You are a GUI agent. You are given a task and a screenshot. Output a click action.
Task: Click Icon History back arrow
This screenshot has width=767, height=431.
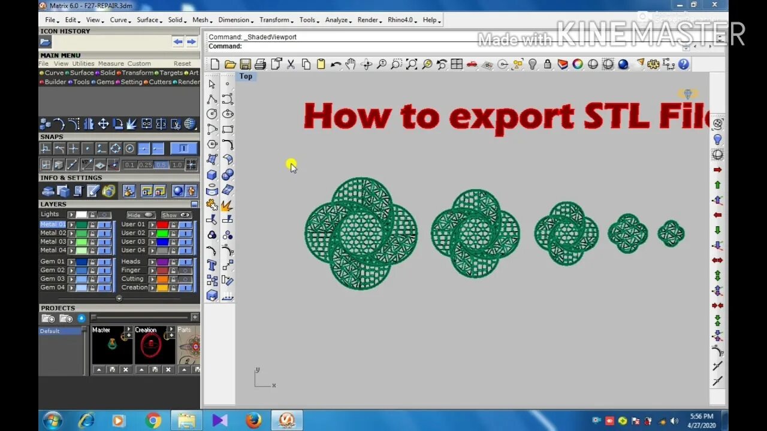tap(178, 42)
